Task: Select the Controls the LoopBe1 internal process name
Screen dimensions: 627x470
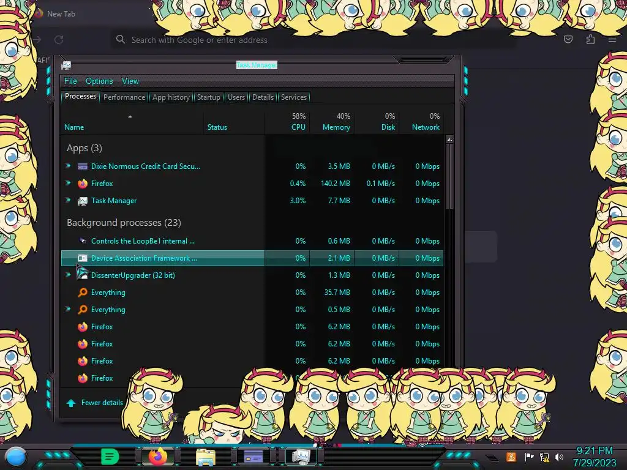Action: click(x=143, y=241)
